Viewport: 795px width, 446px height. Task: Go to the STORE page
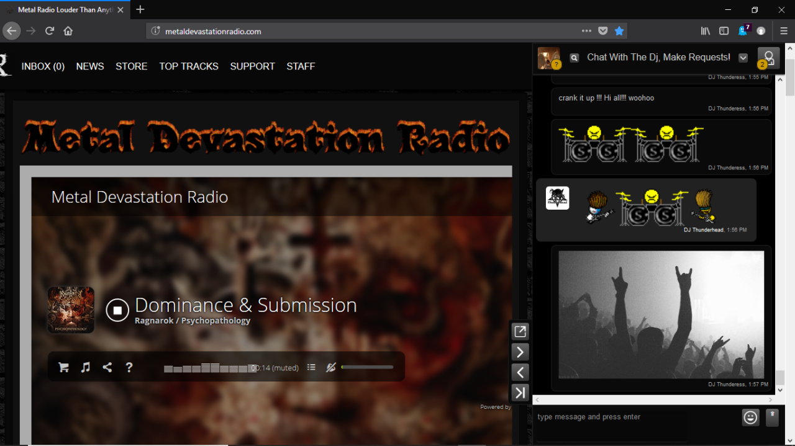tap(131, 66)
